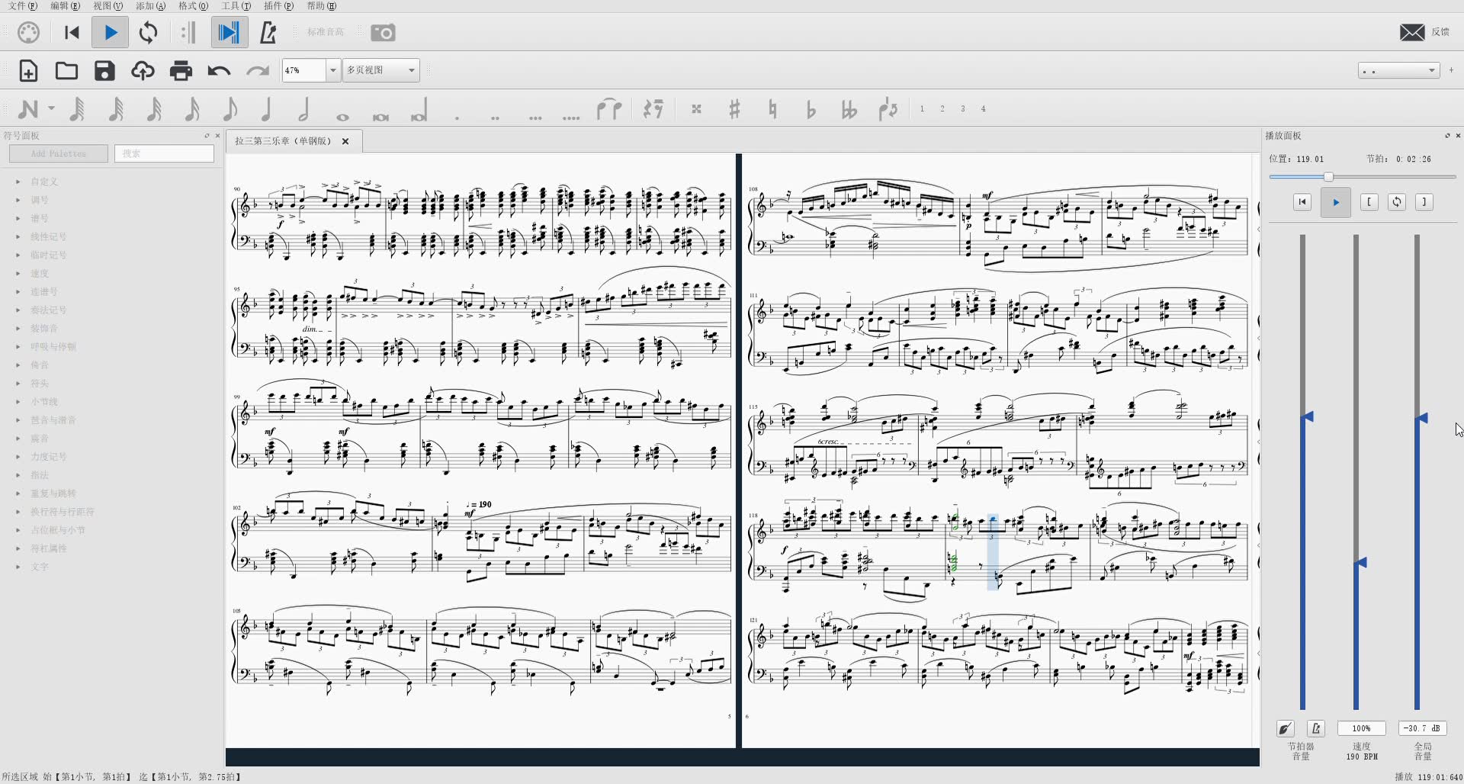Toggle note input mode N button
This screenshot has width=1464, height=784.
(x=28, y=110)
